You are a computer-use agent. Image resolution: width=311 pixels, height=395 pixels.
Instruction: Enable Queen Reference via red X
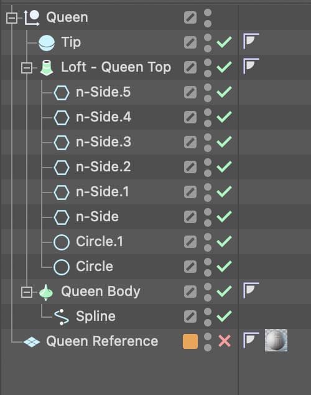point(225,341)
